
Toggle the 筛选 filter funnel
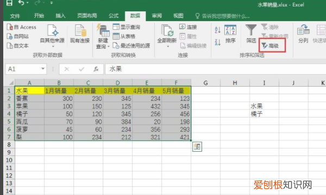251,34
